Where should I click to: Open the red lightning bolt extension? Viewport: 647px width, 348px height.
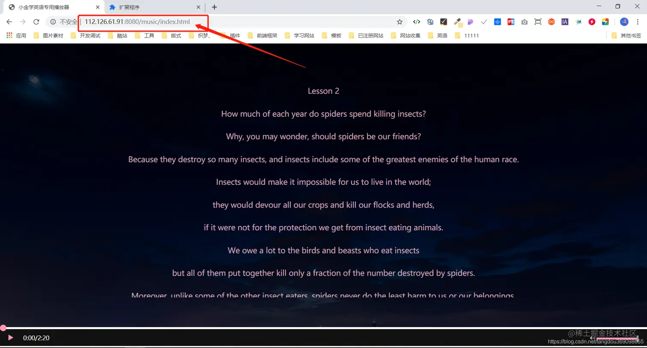point(592,22)
